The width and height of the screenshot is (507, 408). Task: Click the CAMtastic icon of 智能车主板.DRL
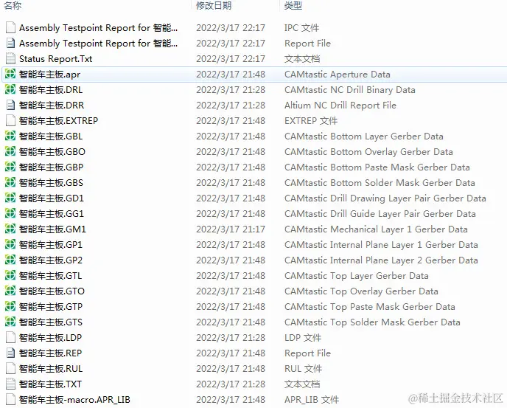pyautogui.click(x=10, y=90)
